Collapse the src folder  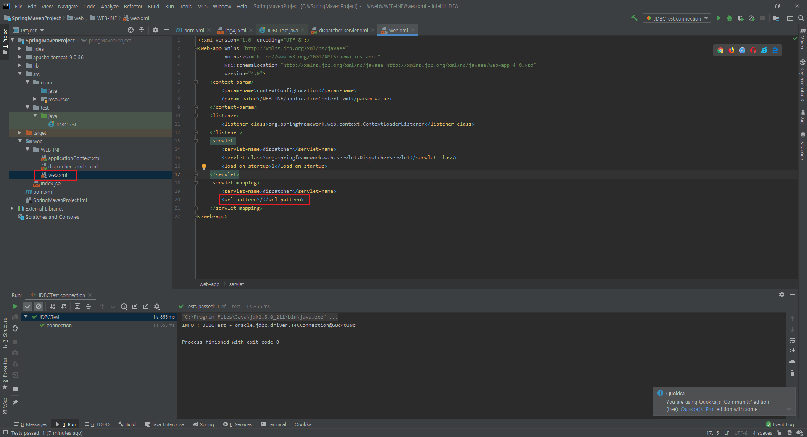pos(20,74)
